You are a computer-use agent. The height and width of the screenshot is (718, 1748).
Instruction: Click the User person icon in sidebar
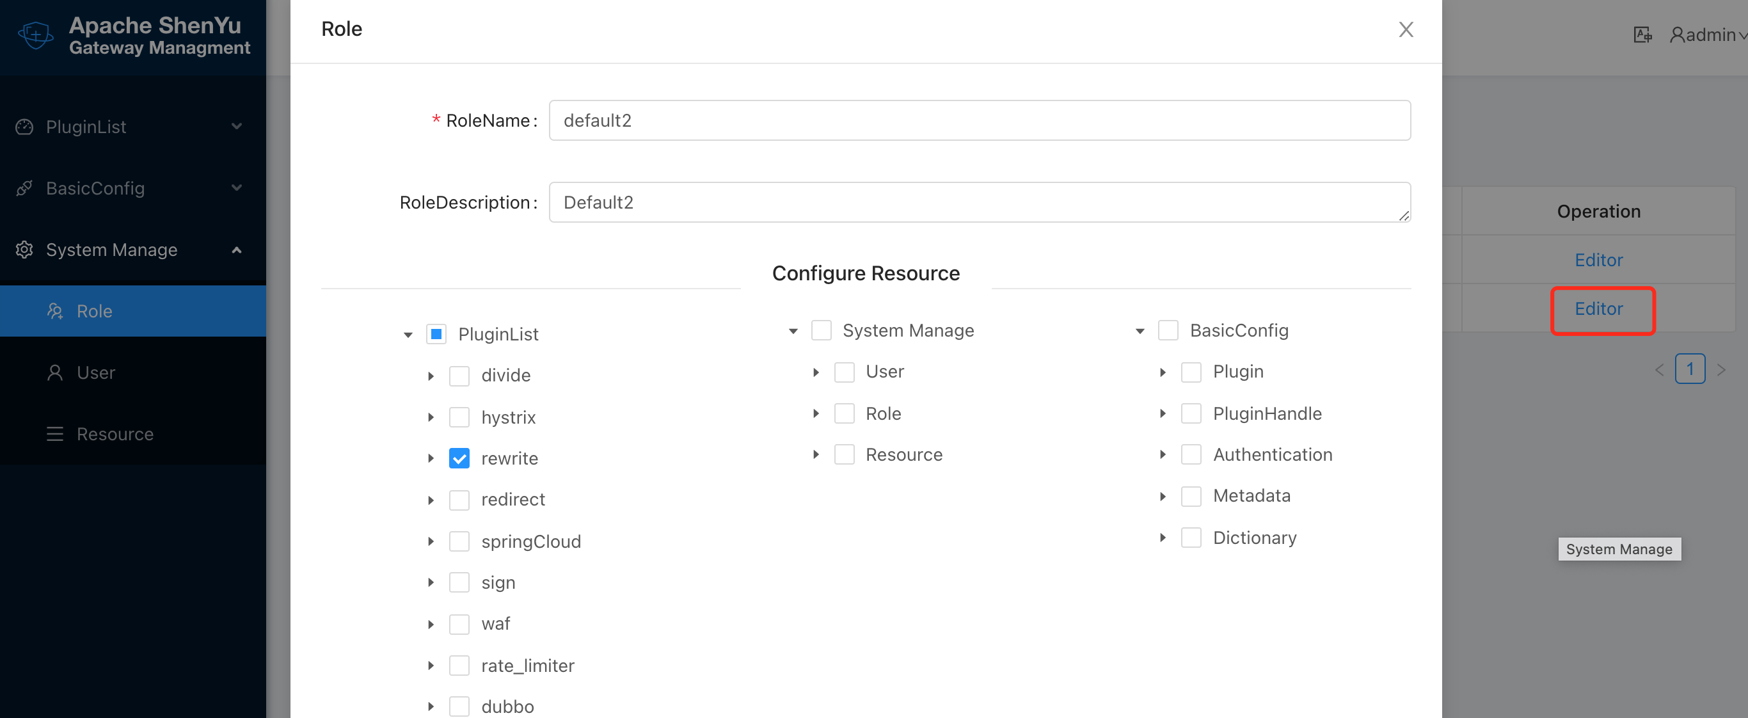(x=55, y=372)
